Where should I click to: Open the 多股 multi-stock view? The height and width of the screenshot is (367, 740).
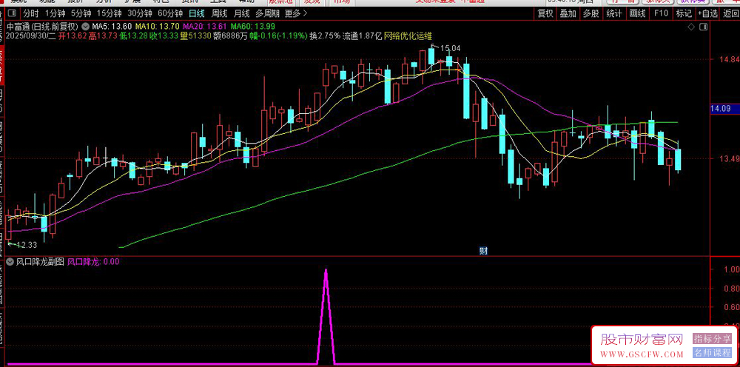pyautogui.click(x=591, y=13)
